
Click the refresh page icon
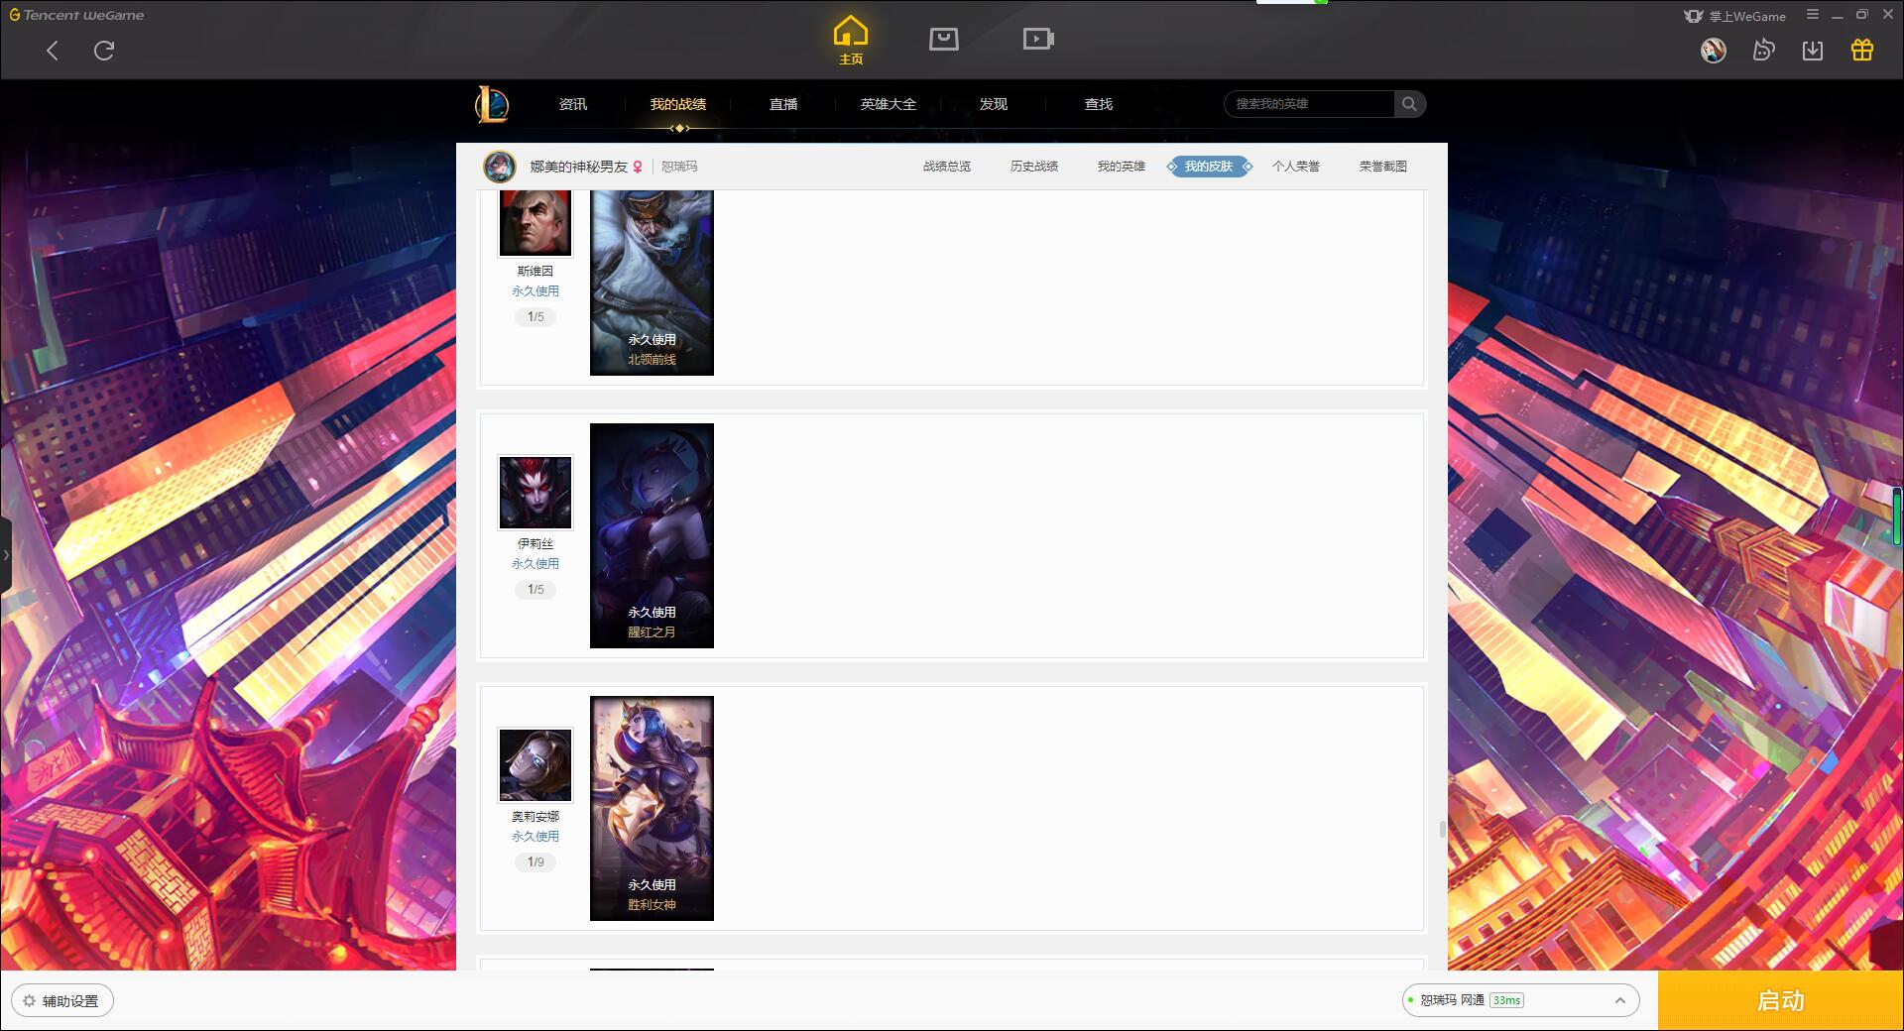[104, 51]
